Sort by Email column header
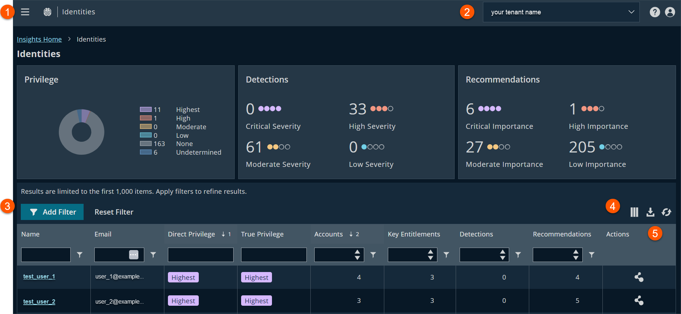681x314 pixels. (103, 234)
